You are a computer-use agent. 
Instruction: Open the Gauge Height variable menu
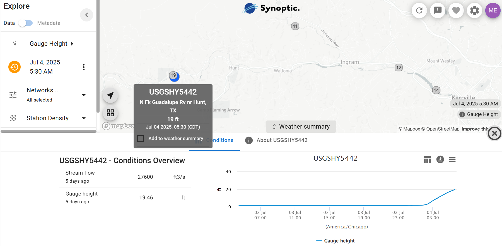click(x=52, y=44)
